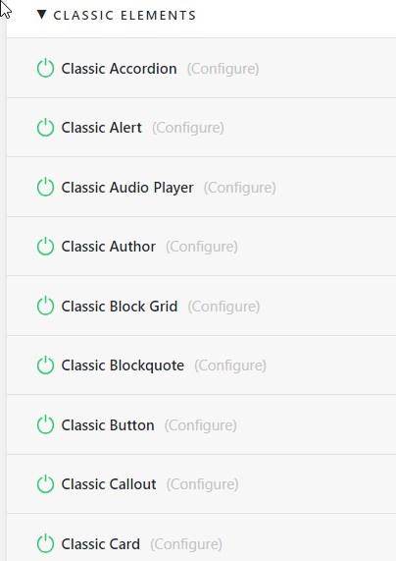396x561 pixels.
Task: Click the Classic Callout power icon
Action: 45,484
